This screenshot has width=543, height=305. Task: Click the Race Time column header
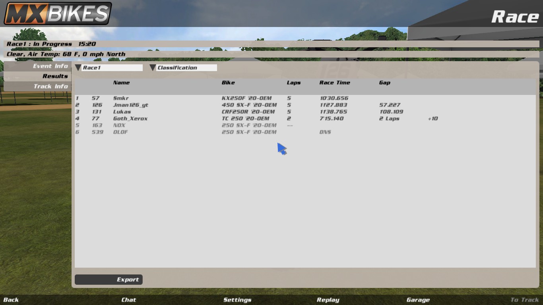click(x=335, y=83)
